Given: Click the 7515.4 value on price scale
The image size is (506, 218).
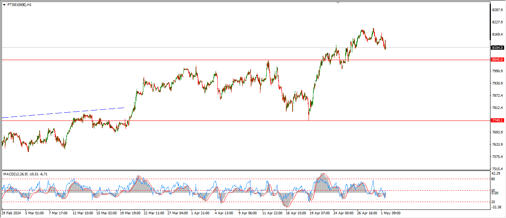Looking at the screenshot, I should 497,169.
